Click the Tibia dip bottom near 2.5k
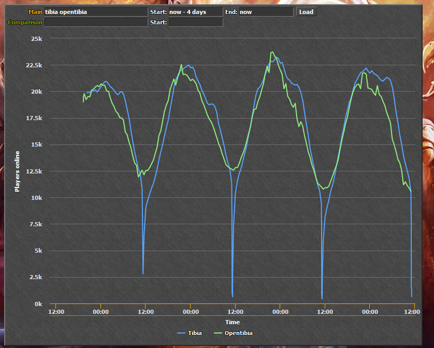434x348 pixels. (143, 274)
